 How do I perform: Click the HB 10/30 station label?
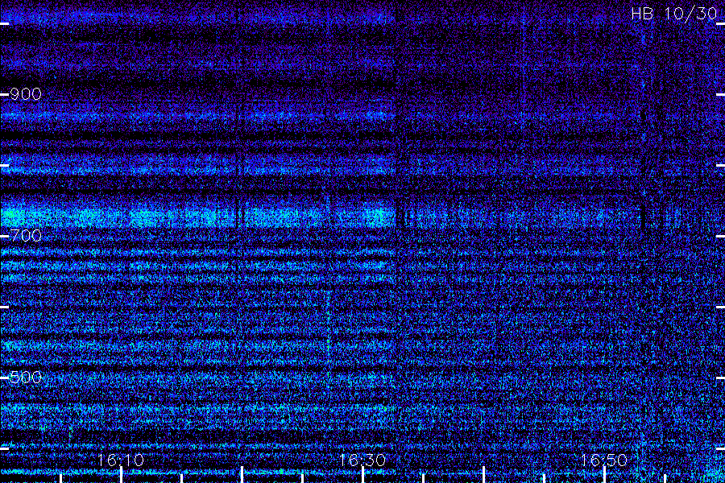coord(673,14)
